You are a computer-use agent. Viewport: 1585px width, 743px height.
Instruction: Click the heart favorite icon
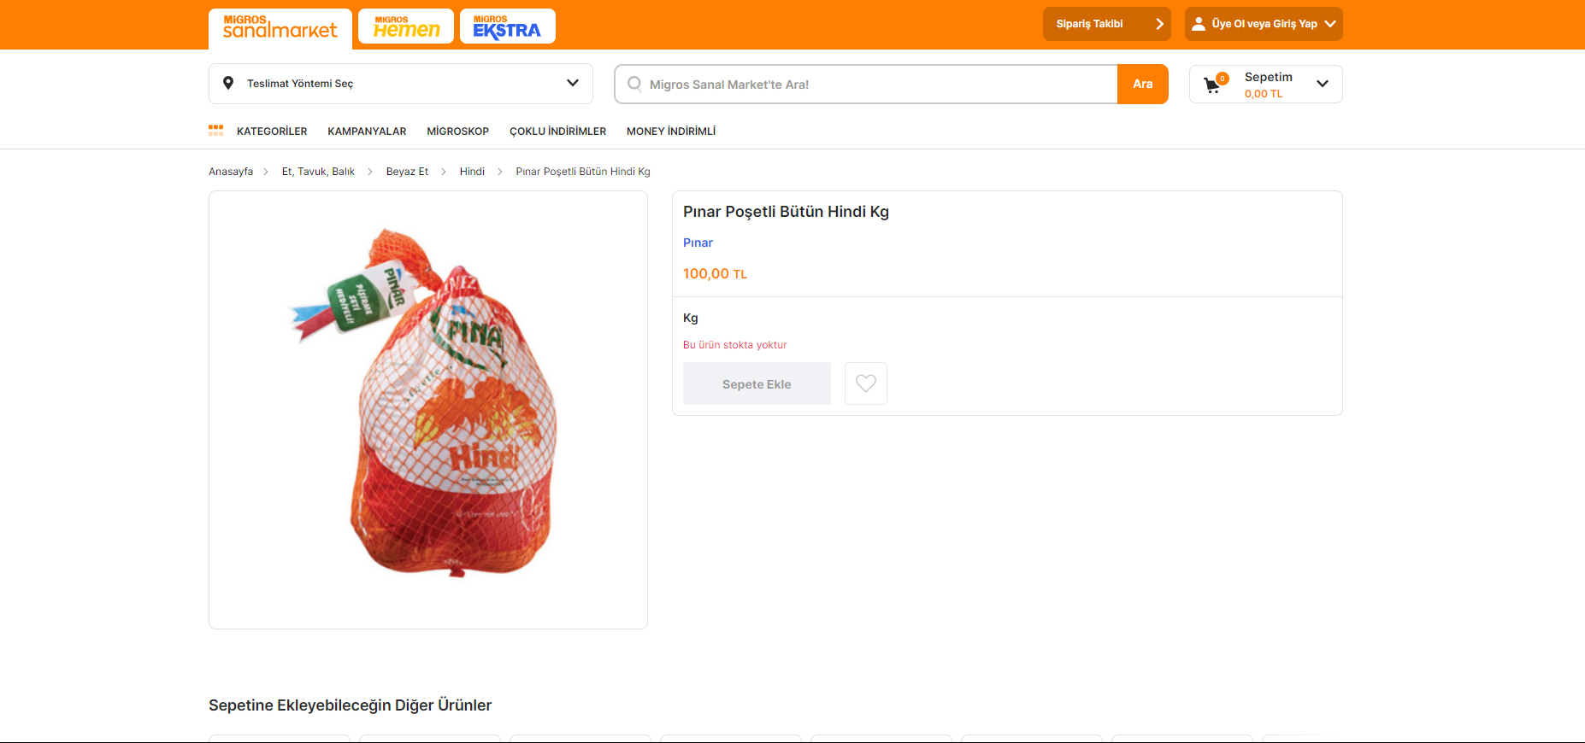coord(865,383)
